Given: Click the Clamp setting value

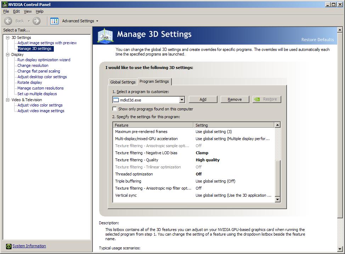Looking at the screenshot, I should [202, 153].
